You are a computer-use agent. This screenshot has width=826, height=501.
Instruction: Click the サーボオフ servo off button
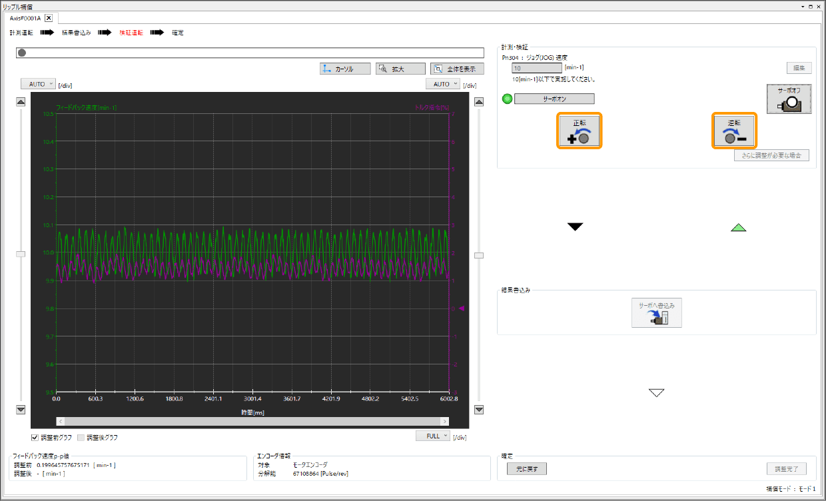point(789,99)
